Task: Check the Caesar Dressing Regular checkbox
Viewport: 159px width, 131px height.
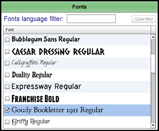Action: 7,51
